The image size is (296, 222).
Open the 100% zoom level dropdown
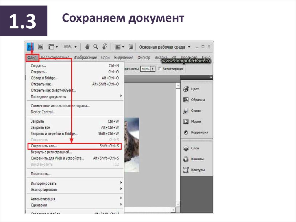(70, 47)
